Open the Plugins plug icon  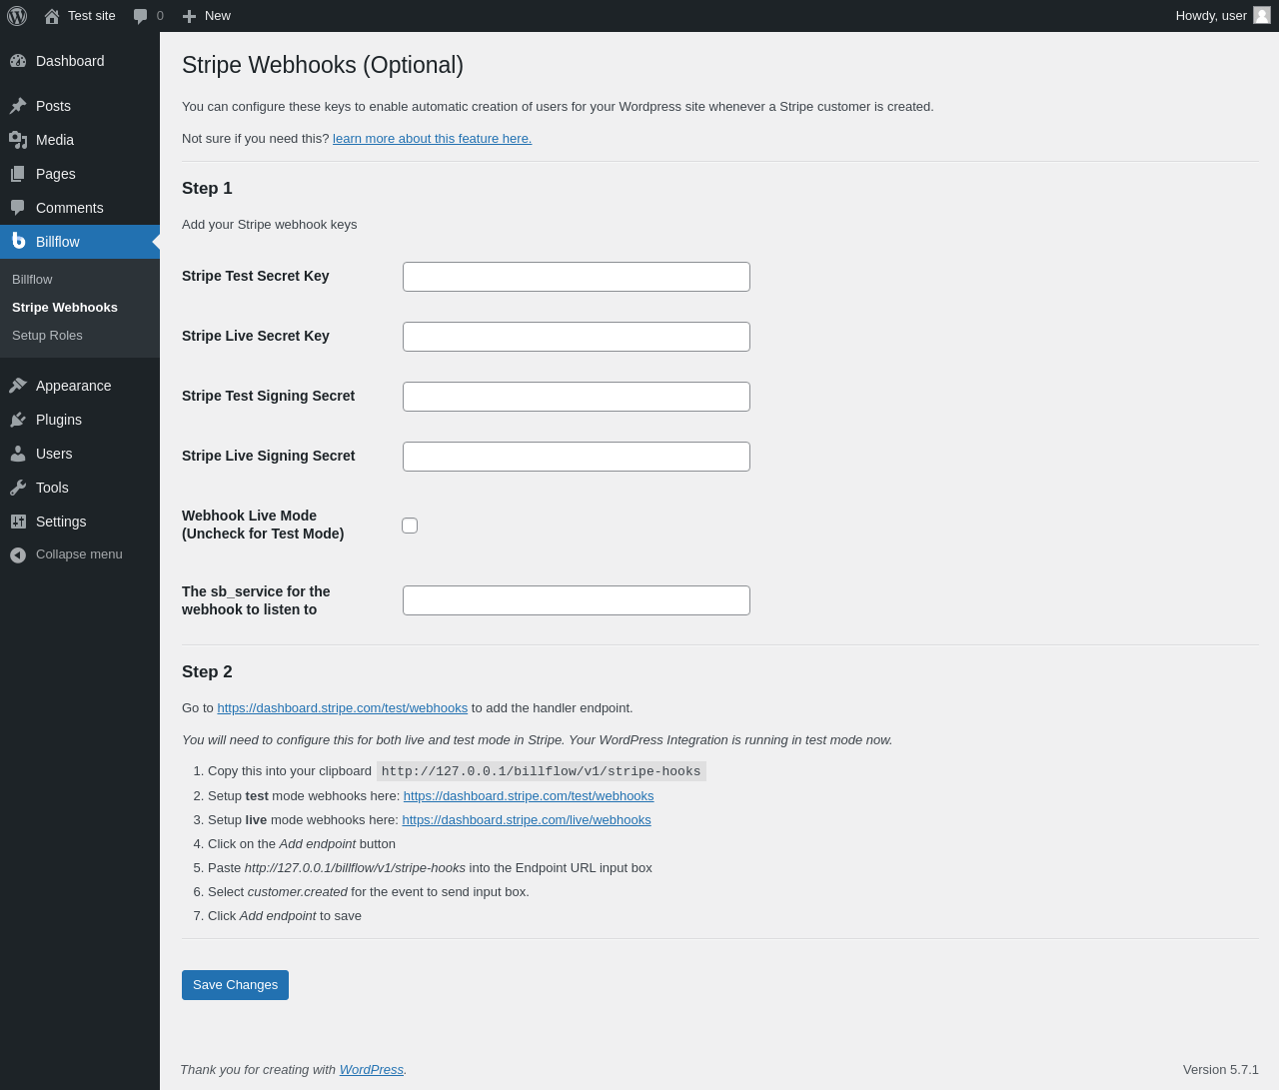18,420
